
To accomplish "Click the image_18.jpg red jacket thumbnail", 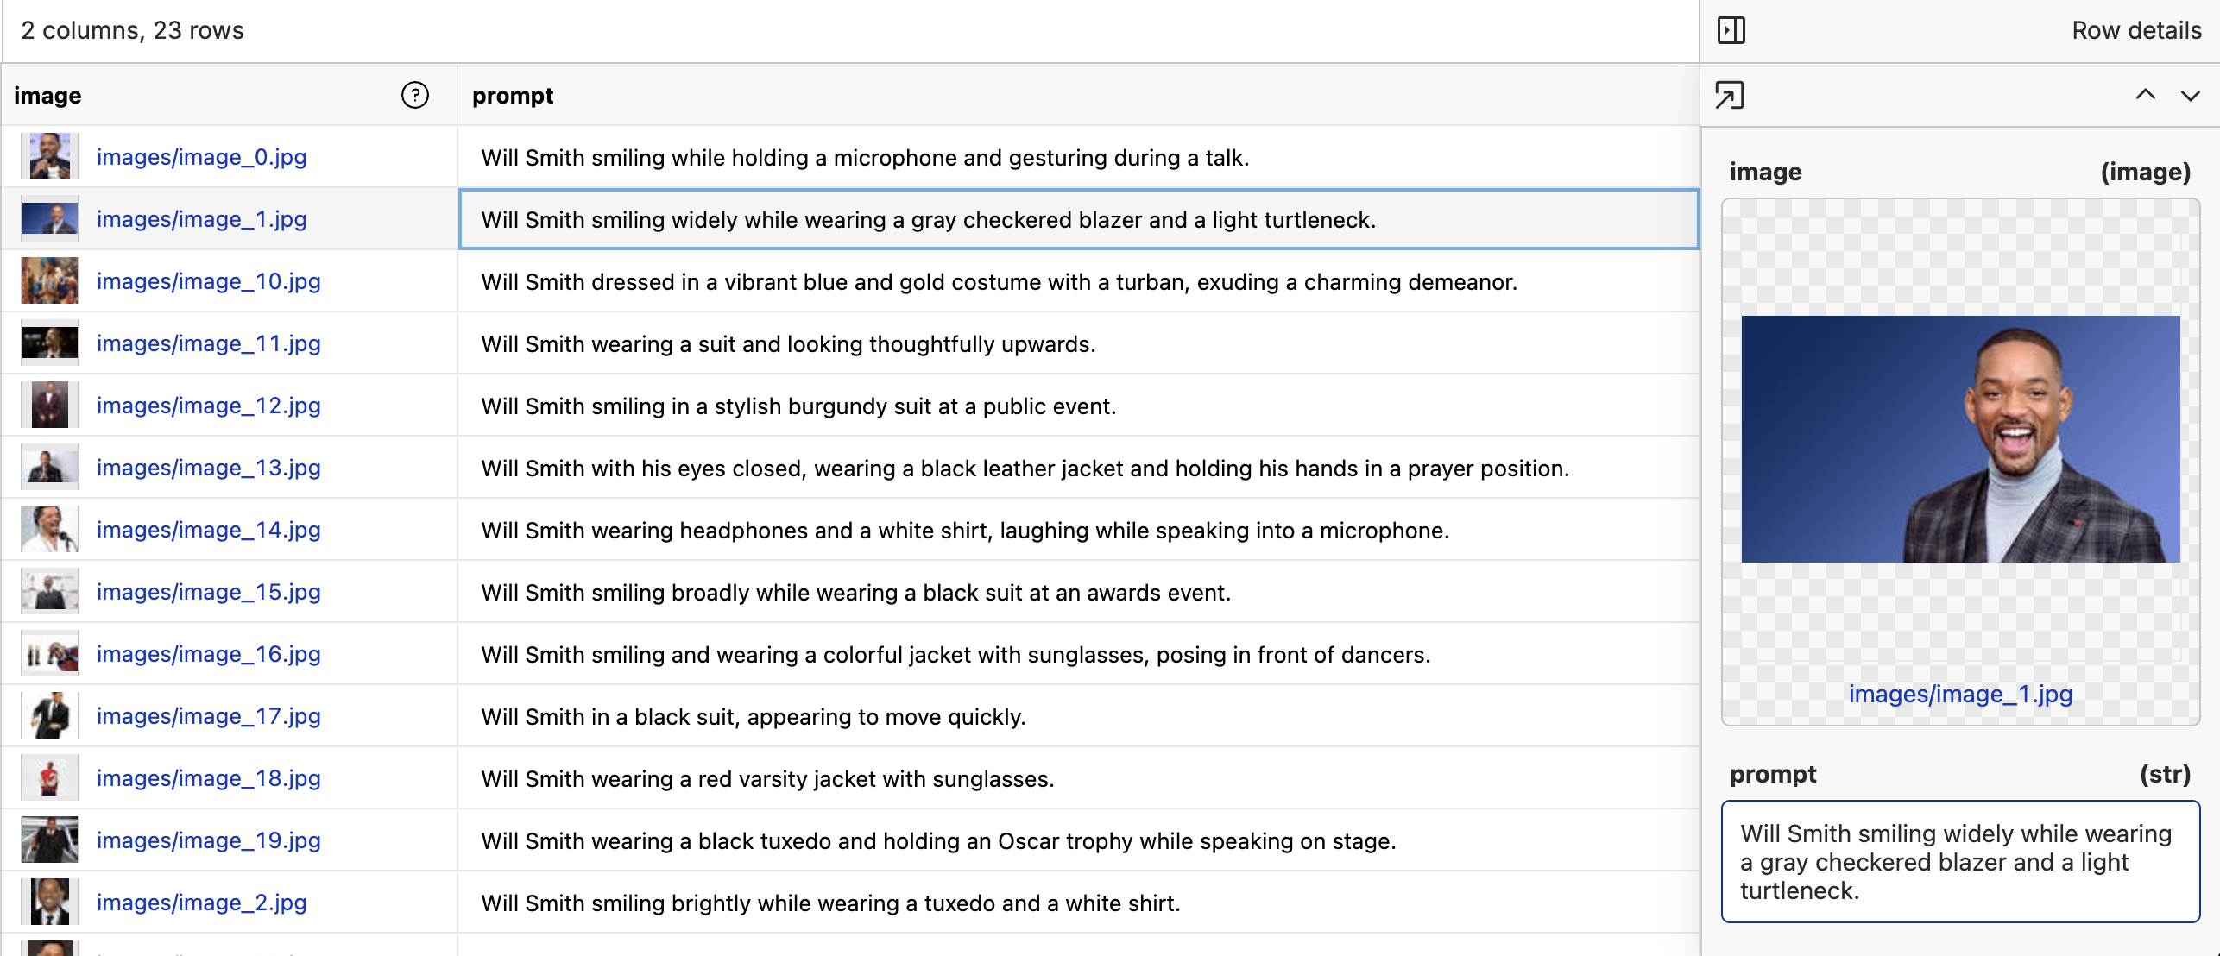I will pyautogui.click(x=49, y=778).
